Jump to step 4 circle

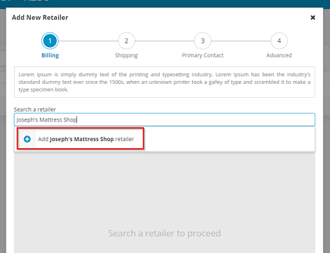coord(279,41)
